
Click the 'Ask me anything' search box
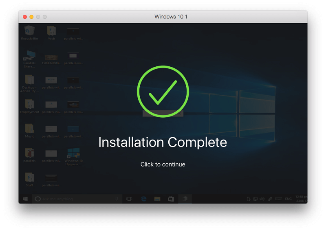click(77, 199)
